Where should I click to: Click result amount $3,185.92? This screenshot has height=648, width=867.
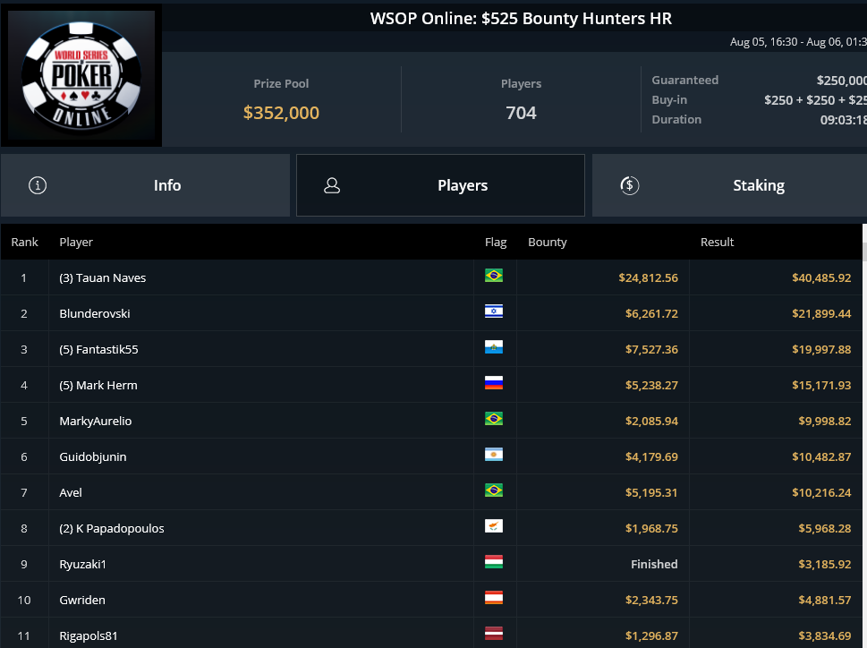pos(825,565)
